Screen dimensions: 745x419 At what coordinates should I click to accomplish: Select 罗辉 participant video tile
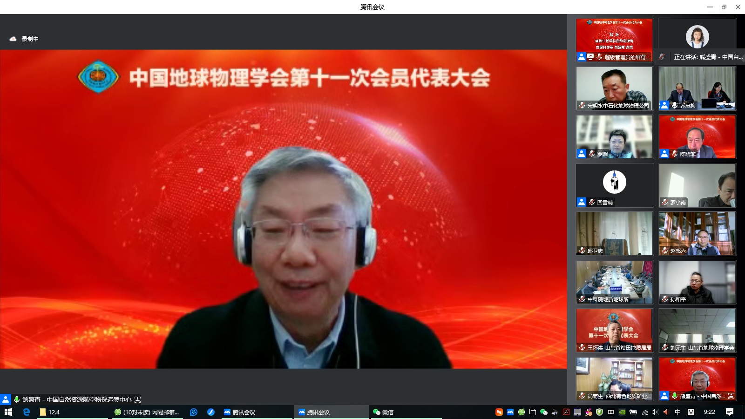pyautogui.click(x=615, y=137)
